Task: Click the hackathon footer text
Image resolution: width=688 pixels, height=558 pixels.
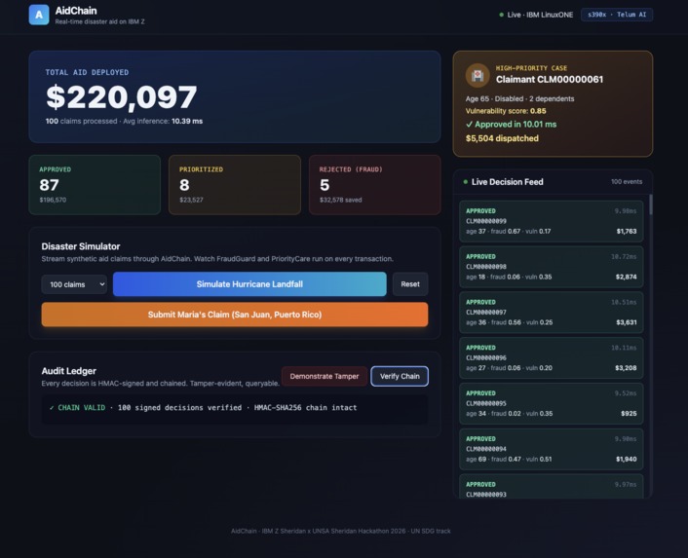Action: pyautogui.click(x=340, y=531)
